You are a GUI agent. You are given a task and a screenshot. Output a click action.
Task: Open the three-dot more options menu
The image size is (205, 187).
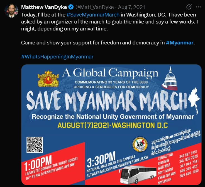pyautogui.click(x=198, y=7)
